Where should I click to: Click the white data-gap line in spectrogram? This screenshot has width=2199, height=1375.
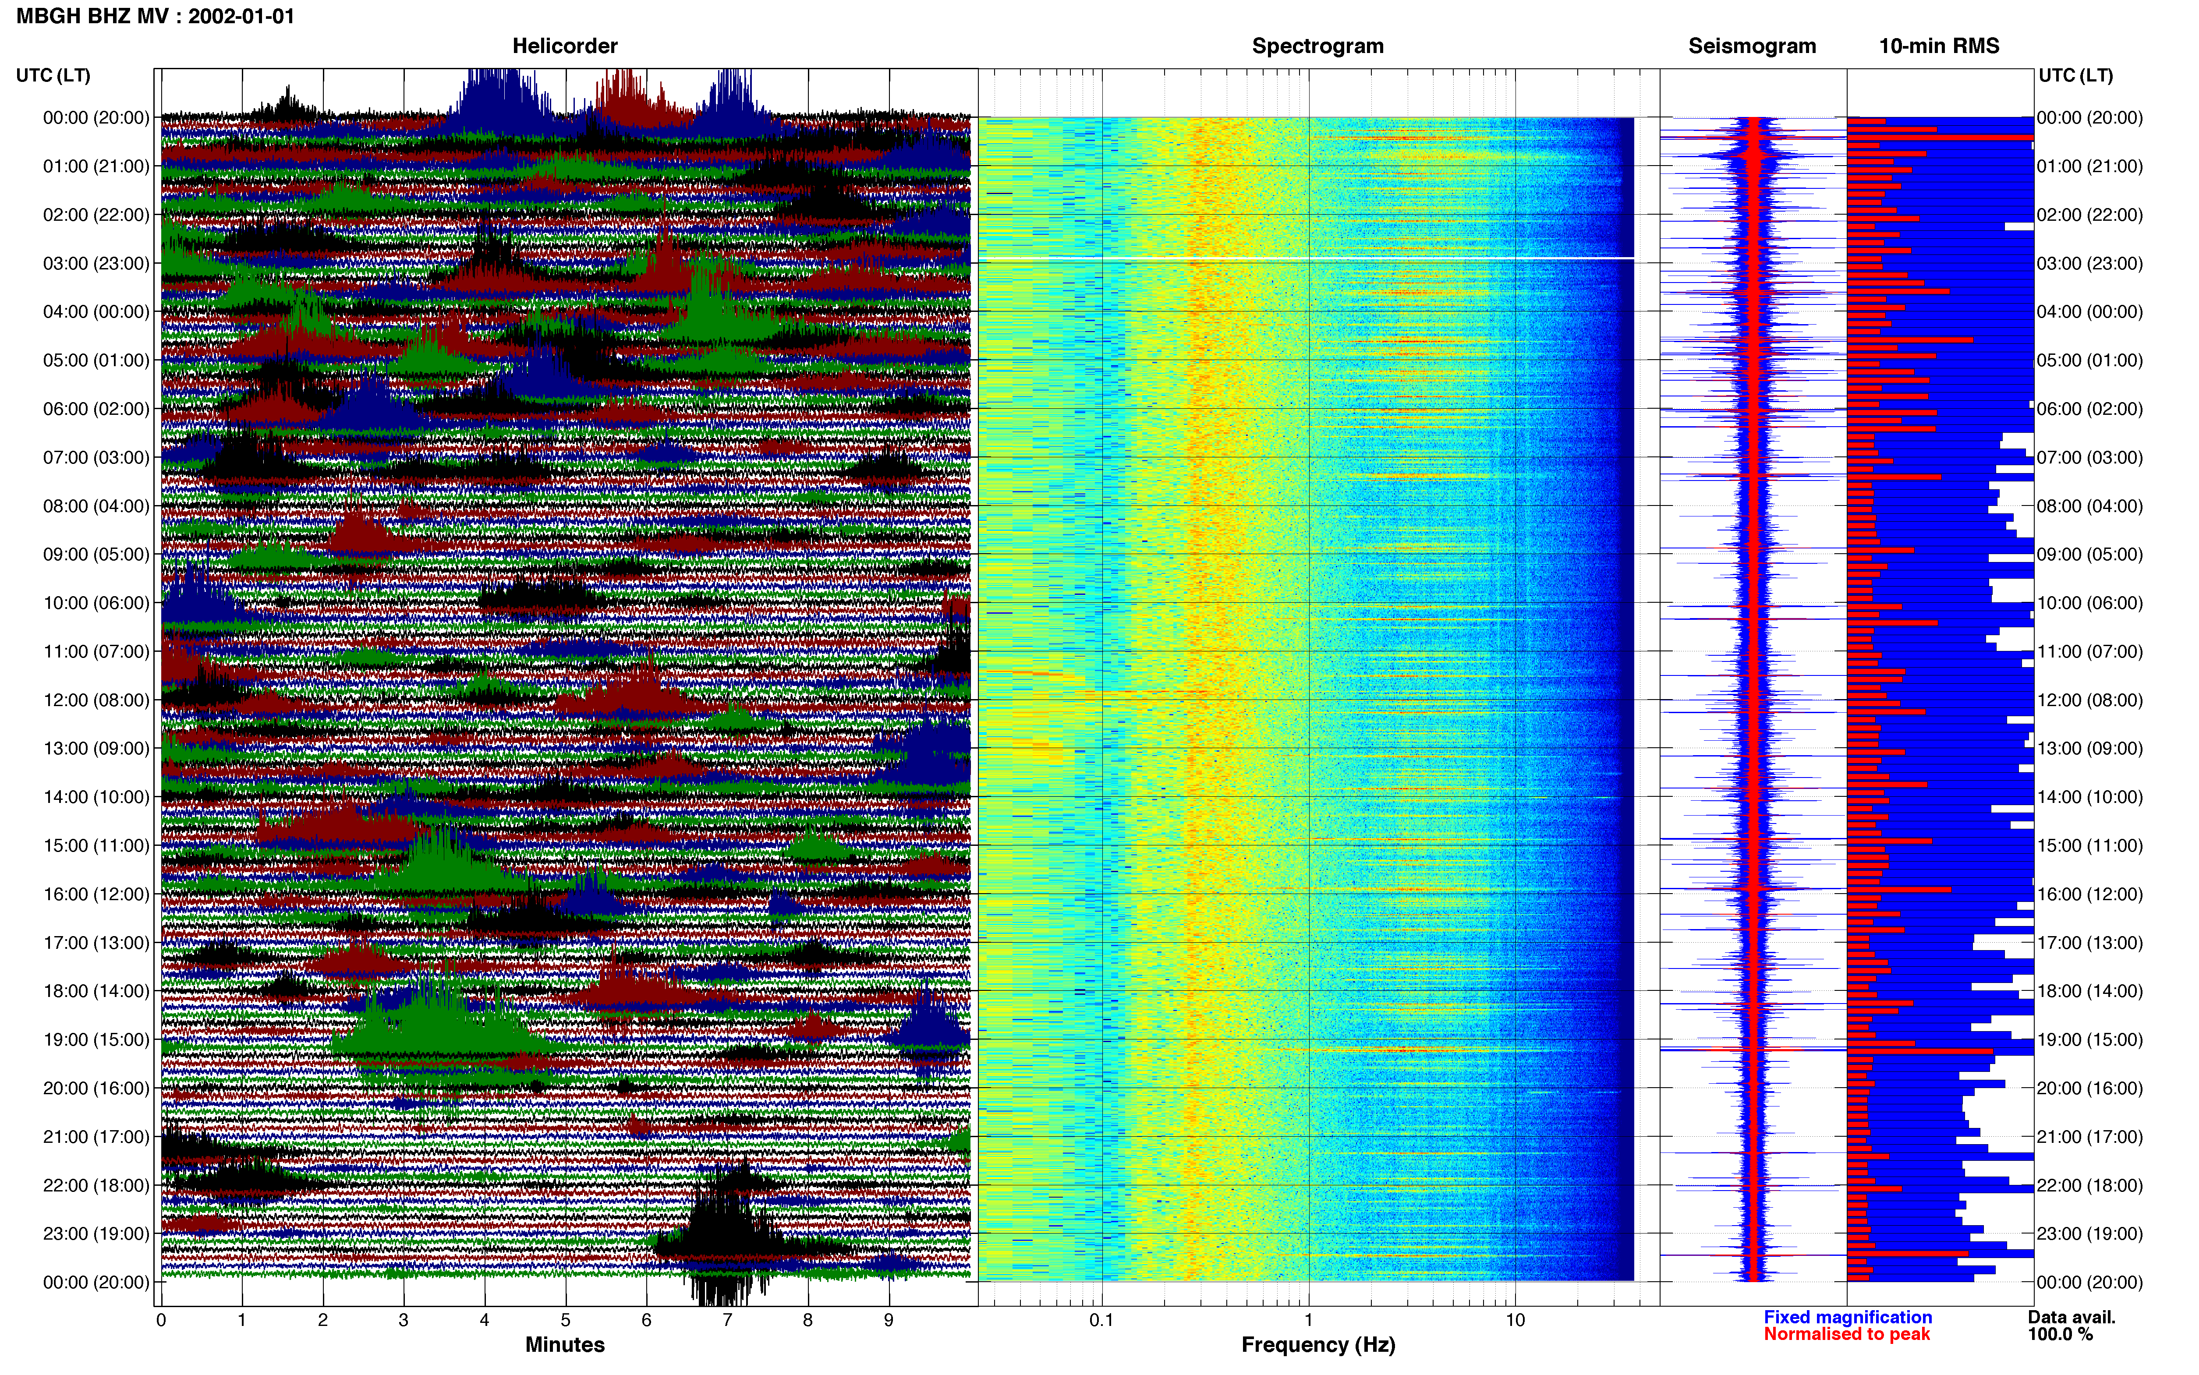tap(1306, 258)
